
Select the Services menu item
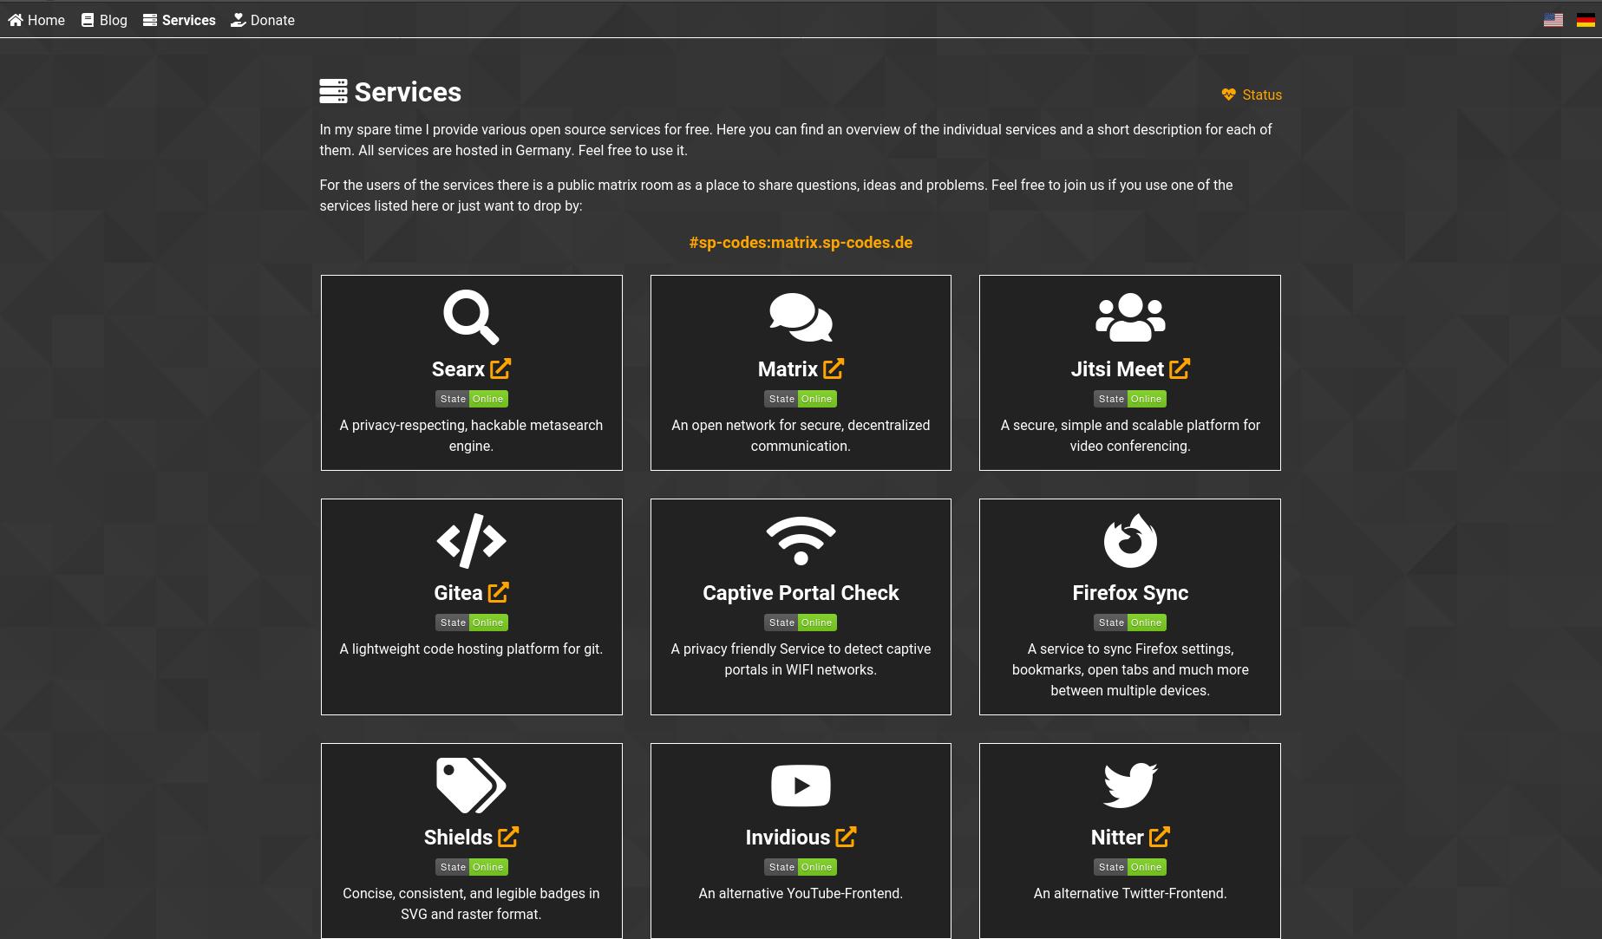(x=180, y=20)
